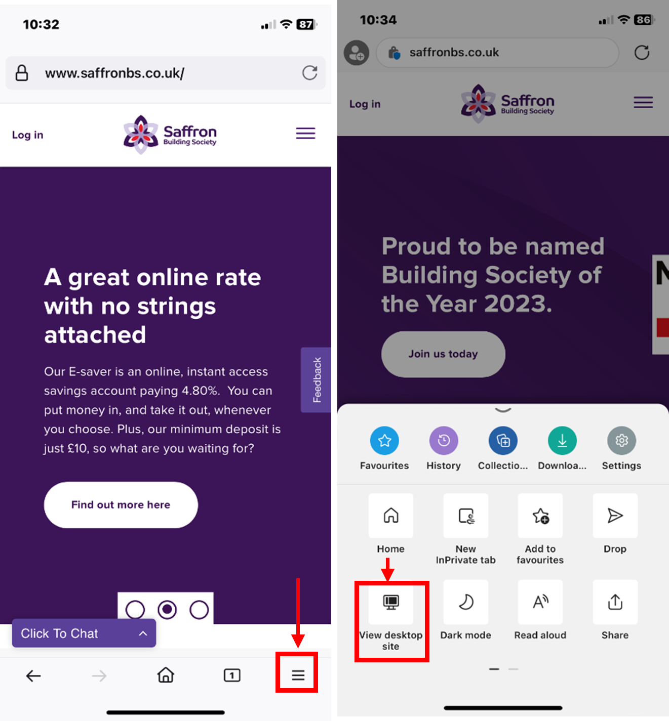Tap the Share icon in menu
The height and width of the screenshot is (721, 669).
point(615,602)
